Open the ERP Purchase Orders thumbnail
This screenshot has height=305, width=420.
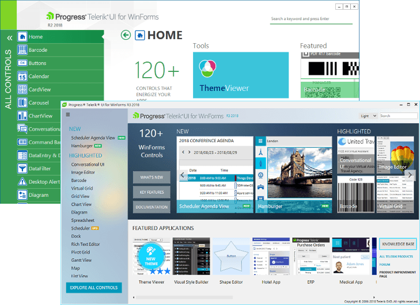[311, 256]
